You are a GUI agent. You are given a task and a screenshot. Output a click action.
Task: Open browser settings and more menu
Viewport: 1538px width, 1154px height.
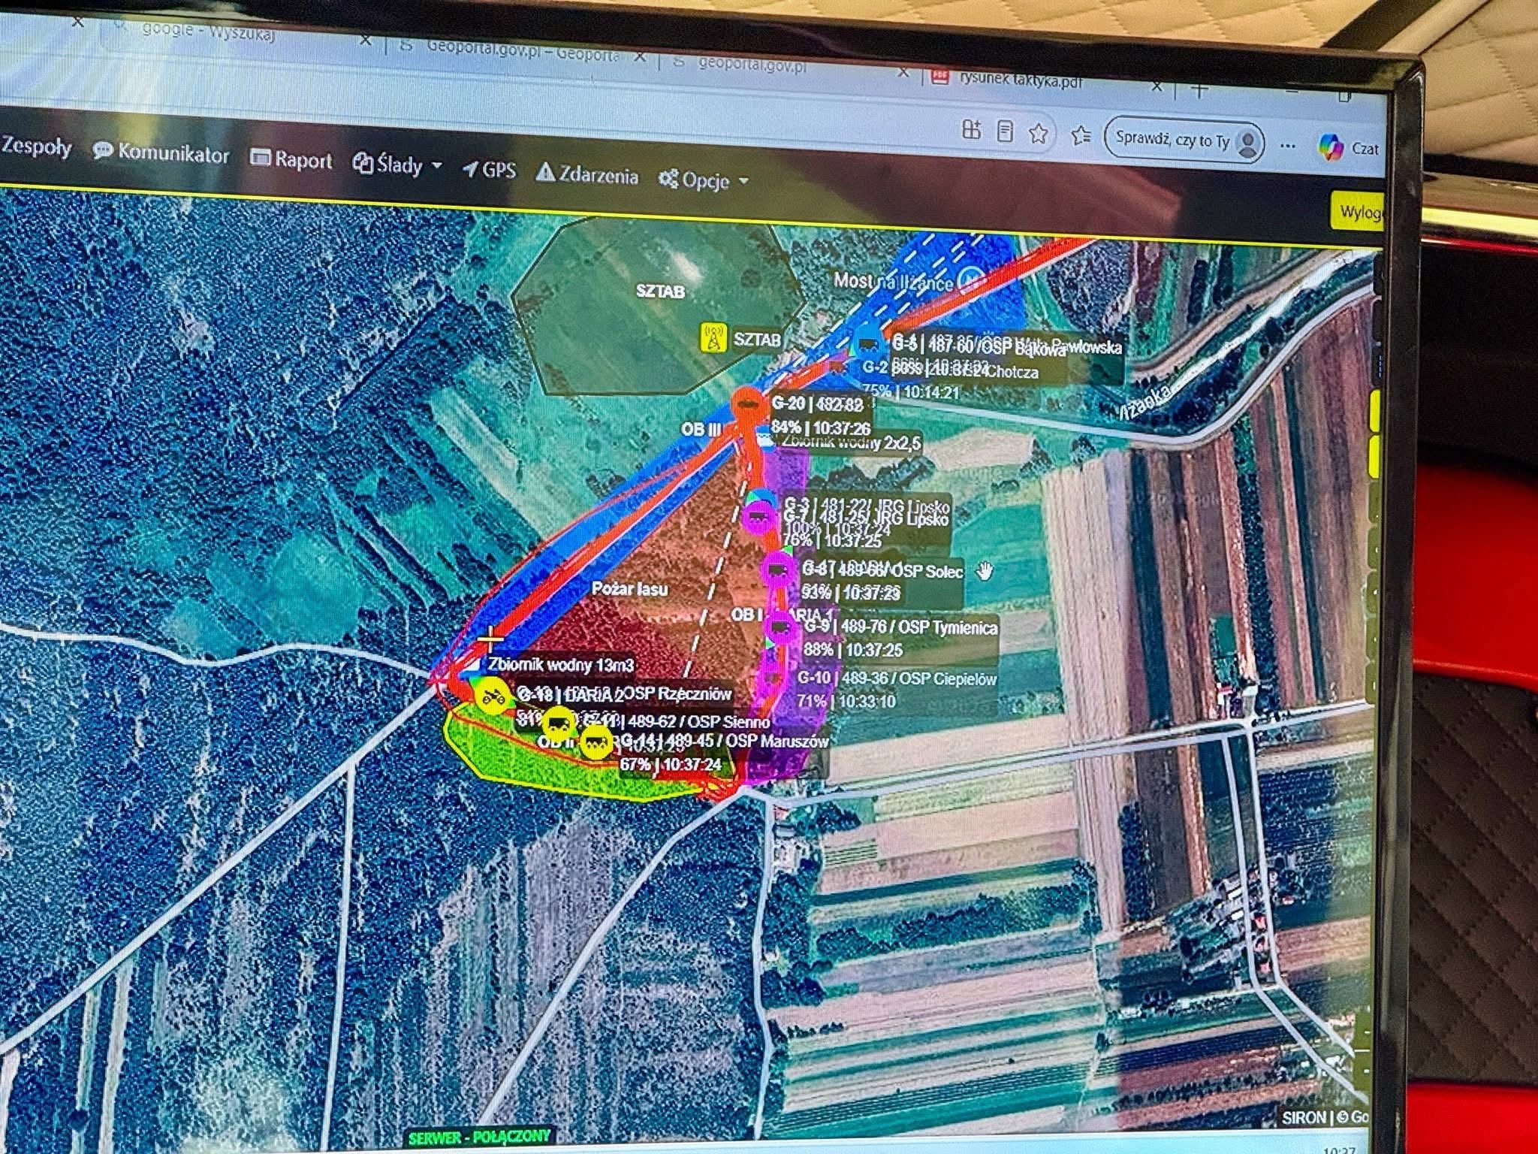coord(1288,145)
